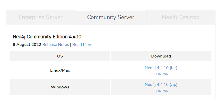View SHA-256 for the Linux/Mac tar download
The height and width of the screenshot is (99, 220).
tap(161, 74)
